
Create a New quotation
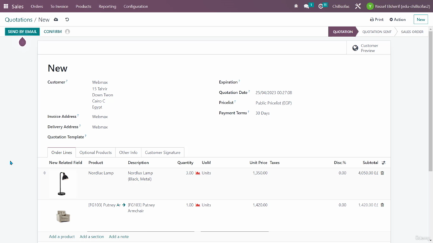421,20
